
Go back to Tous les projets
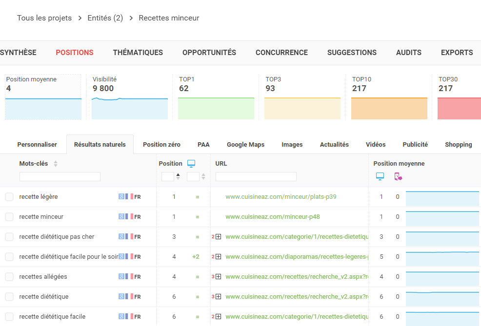[44, 18]
